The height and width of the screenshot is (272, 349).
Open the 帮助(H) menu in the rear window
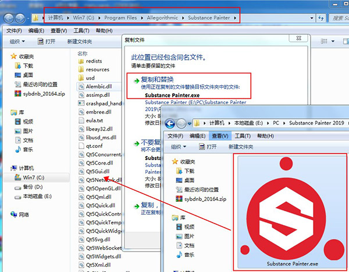(104, 31)
